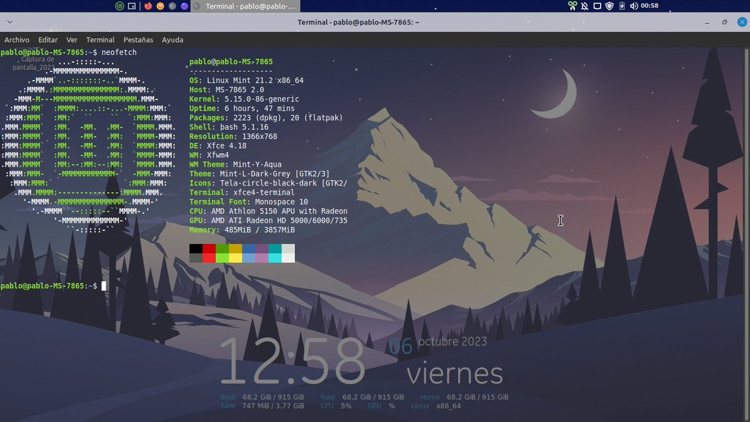Click the power manager battery icon
This screenshot has height=422, width=750.
coord(622,6)
